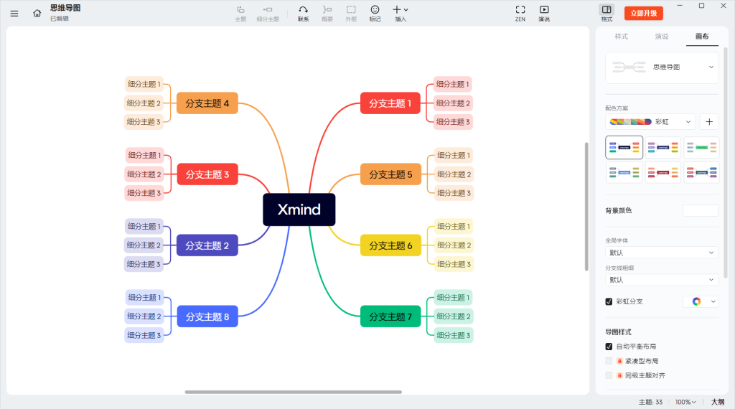Pick the 背景颜色 white swatch
The image size is (735, 409).
(x=701, y=210)
